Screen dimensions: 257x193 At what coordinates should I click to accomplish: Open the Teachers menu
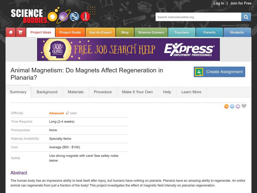[x=182, y=32]
